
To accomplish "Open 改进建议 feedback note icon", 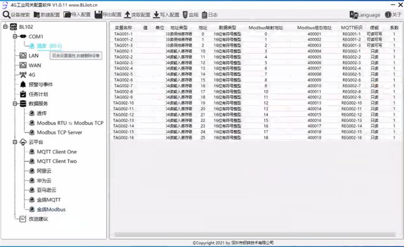I will pyautogui.click(x=23, y=218).
